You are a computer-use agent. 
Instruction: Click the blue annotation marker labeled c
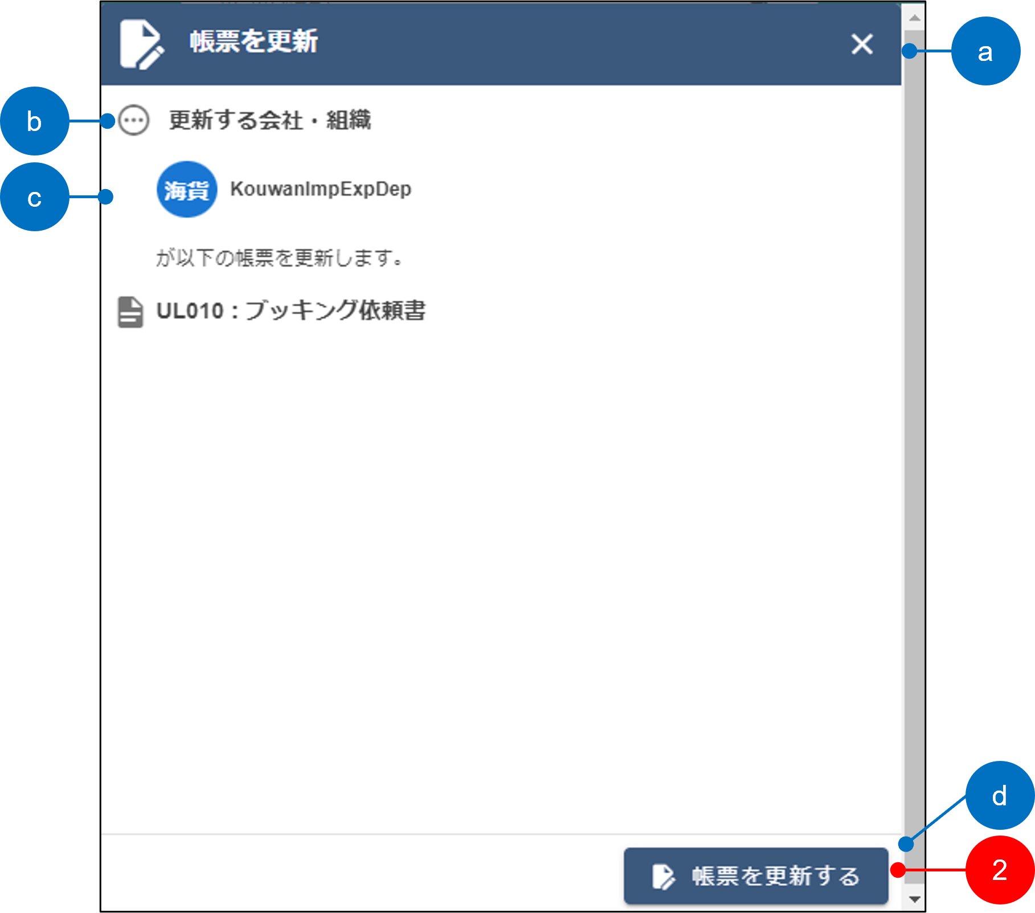pos(35,197)
